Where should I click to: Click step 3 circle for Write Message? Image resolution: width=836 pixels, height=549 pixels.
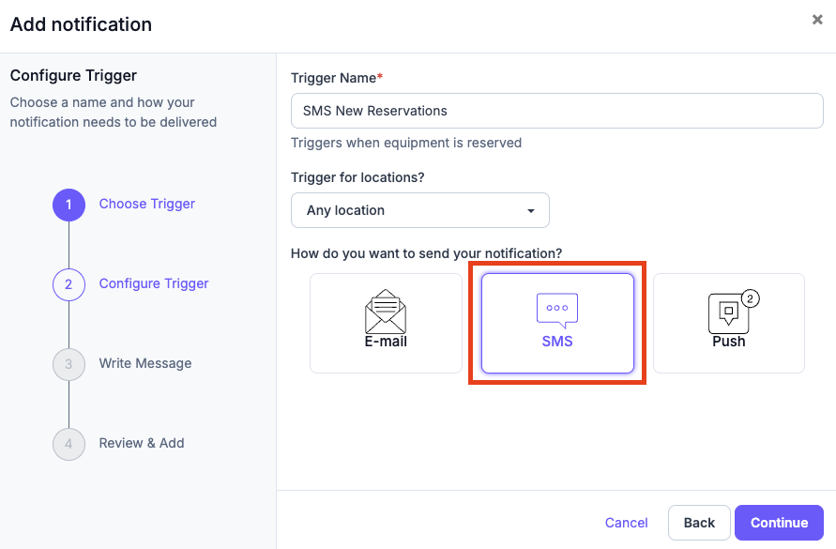click(x=68, y=364)
